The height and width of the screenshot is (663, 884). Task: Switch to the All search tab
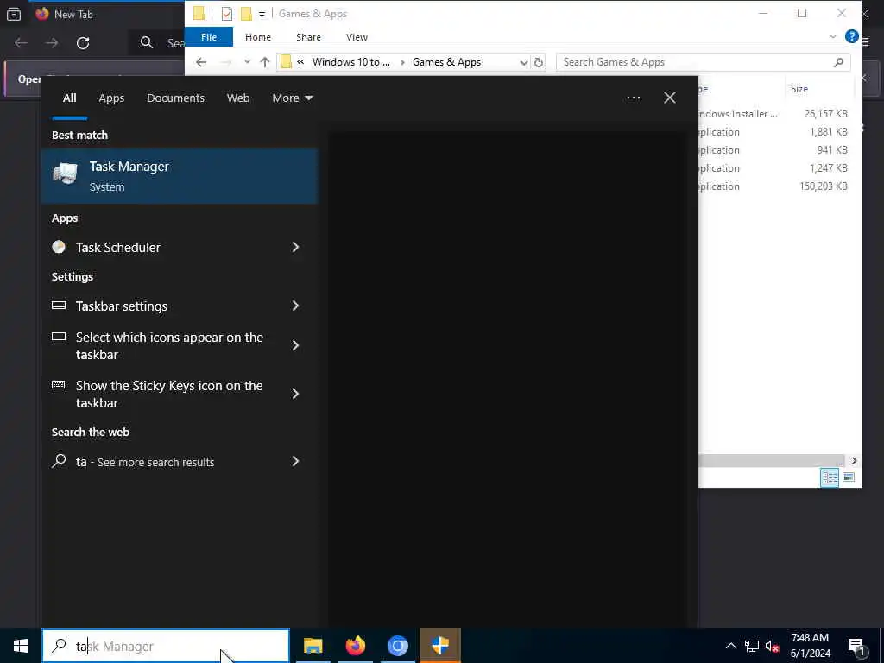click(69, 98)
